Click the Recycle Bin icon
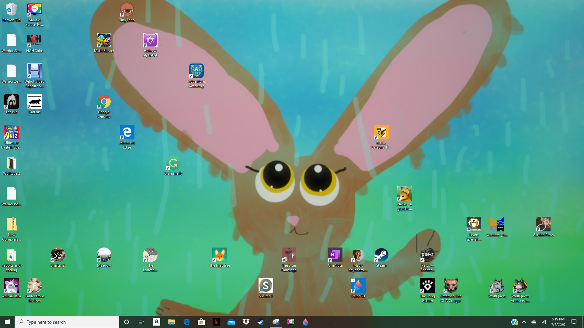The image size is (584, 328). pyautogui.click(x=12, y=10)
